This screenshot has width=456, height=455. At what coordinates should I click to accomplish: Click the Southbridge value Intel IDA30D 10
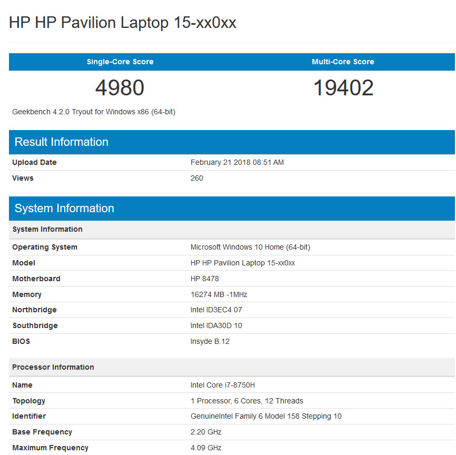coord(216,325)
